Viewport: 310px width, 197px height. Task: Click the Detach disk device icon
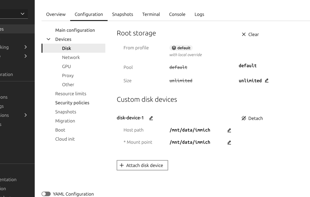click(x=244, y=118)
